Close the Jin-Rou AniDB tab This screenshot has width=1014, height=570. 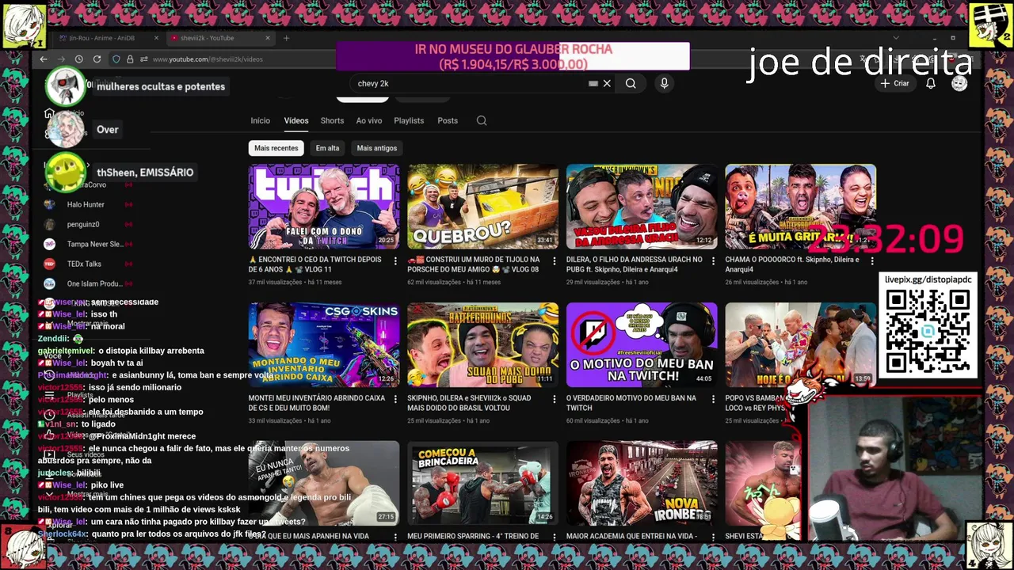click(x=156, y=38)
